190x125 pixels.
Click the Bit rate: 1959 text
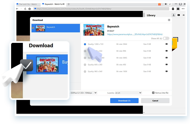(x=122, y=72)
